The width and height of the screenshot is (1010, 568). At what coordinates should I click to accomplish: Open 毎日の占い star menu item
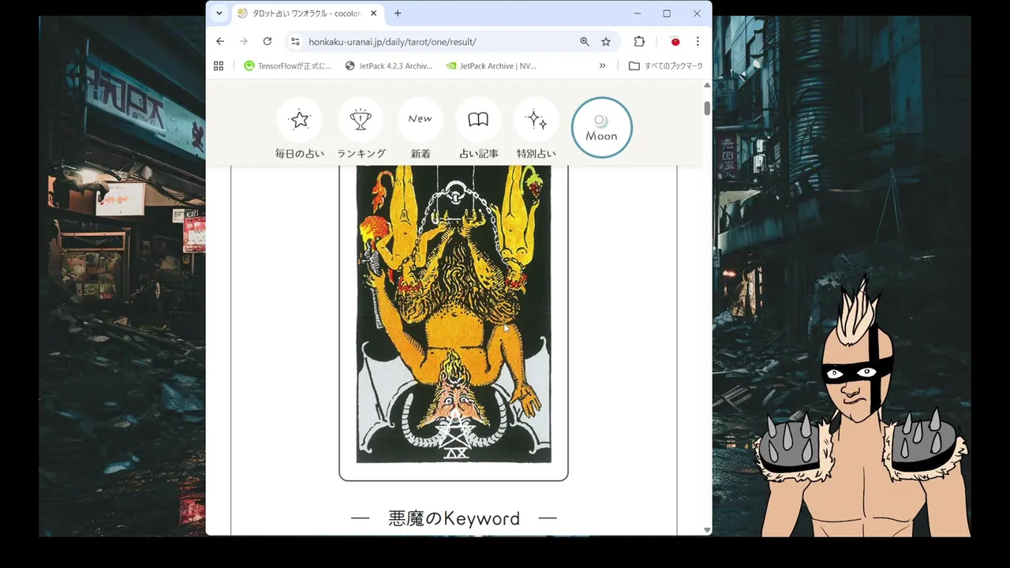300,129
